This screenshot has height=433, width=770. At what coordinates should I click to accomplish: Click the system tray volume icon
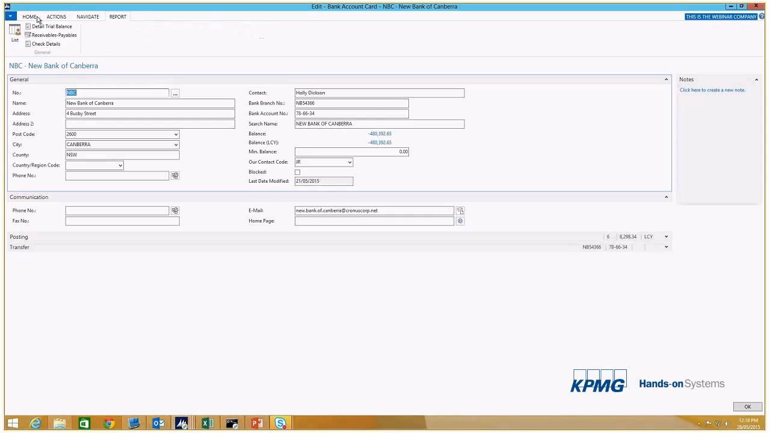pyautogui.click(x=727, y=423)
